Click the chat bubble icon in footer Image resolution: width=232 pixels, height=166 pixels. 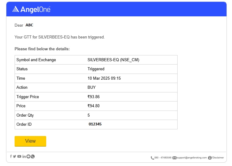coord(29,157)
